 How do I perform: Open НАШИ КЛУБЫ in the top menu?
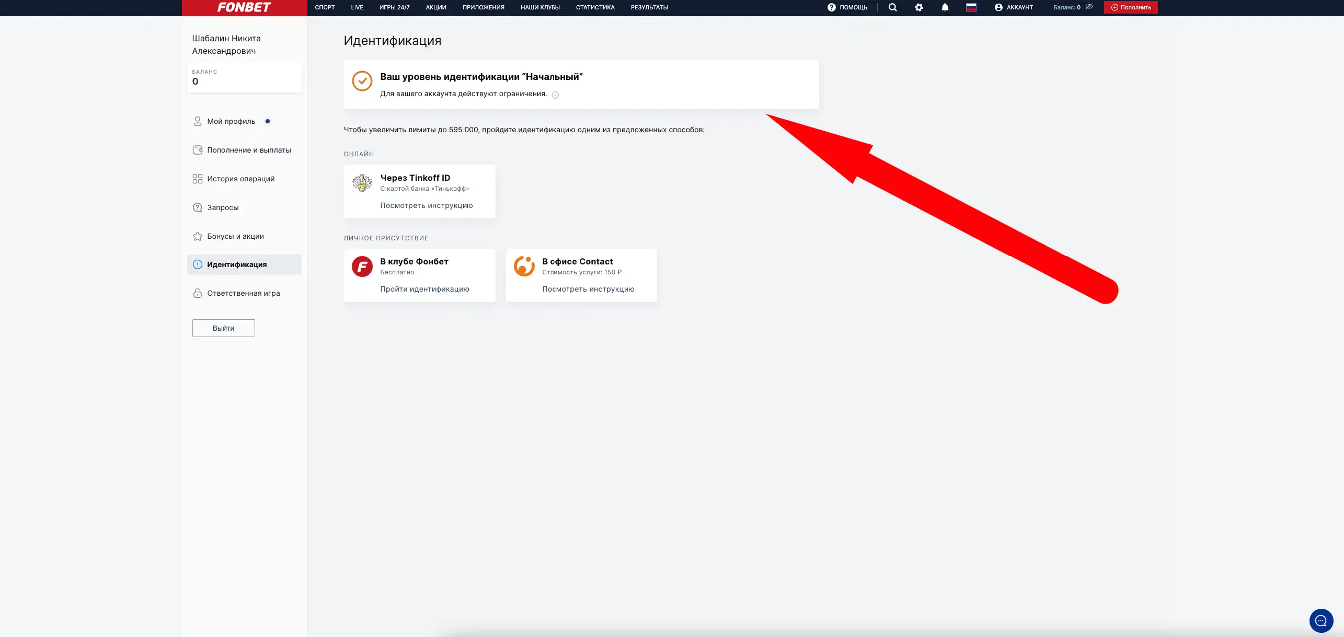click(x=540, y=7)
